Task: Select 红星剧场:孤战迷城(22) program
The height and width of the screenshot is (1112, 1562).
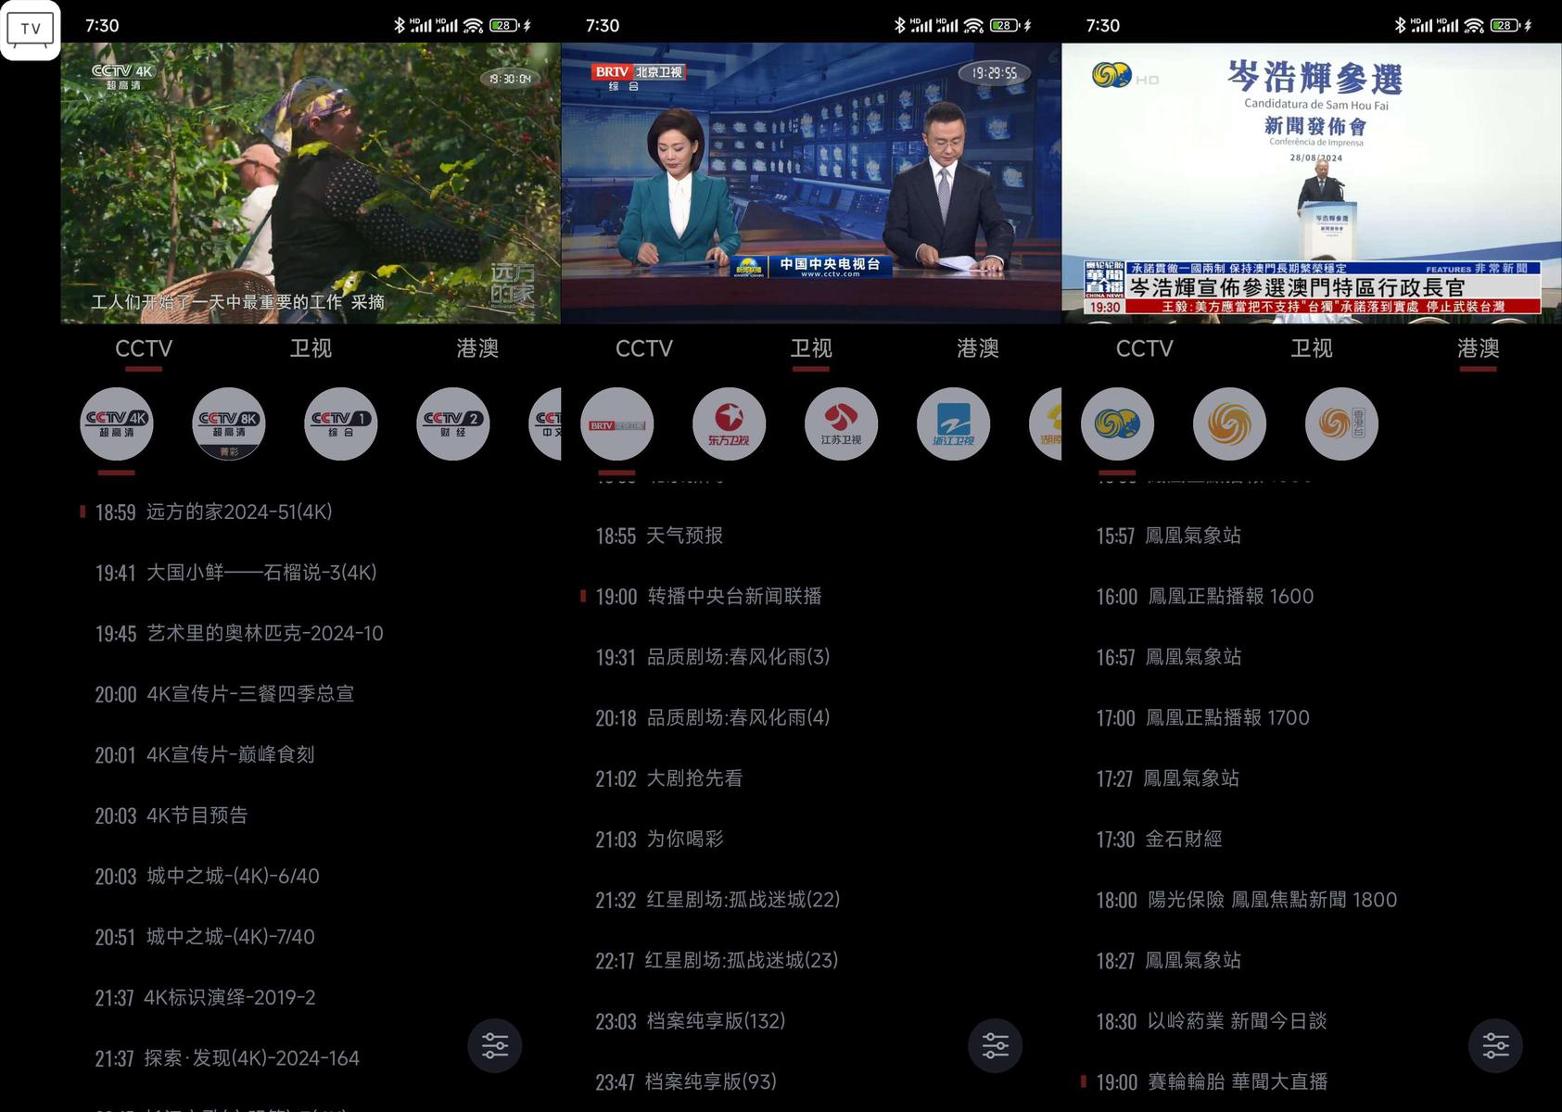Action: coord(718,900)
